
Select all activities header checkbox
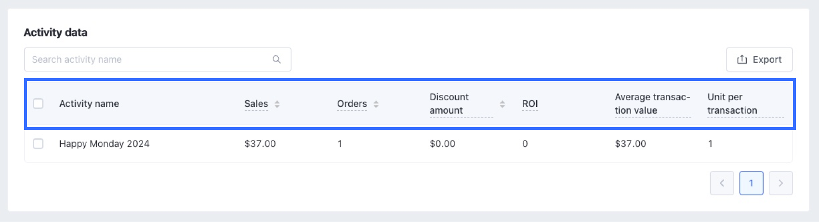point(38,104)
